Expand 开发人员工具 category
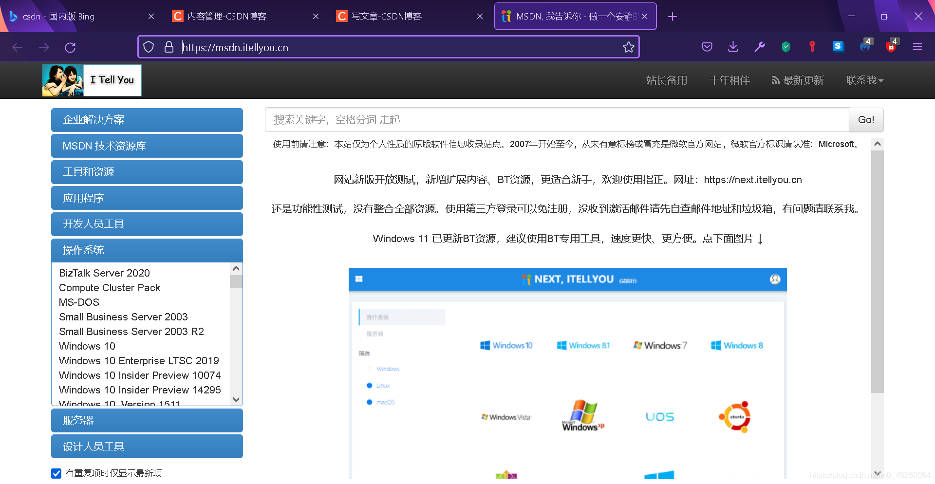 [x=147, y=224]
